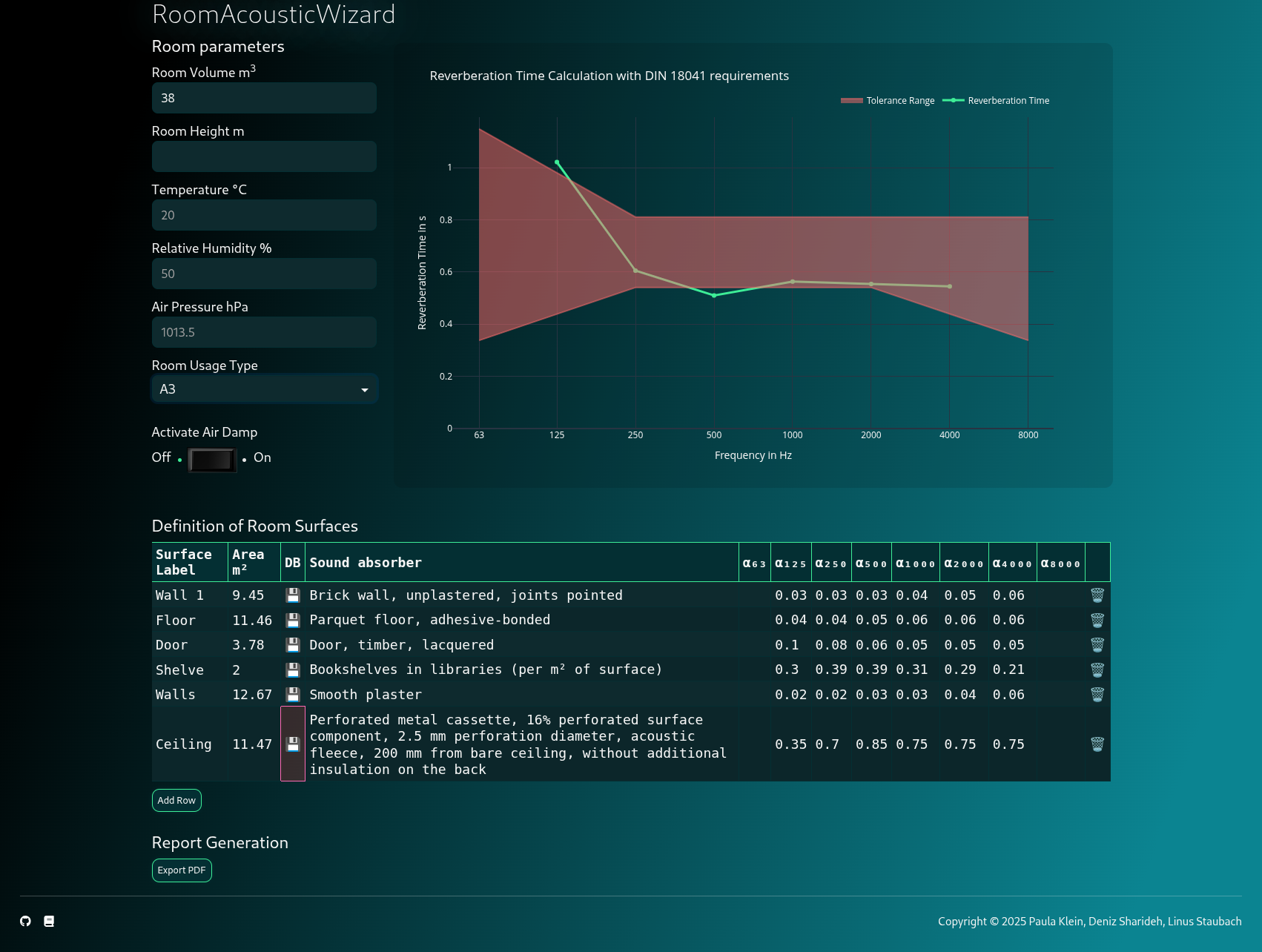Delete the Wall 1 surface row
Image resolution: width=1262 pixels, height=952 pixels.
[x=1097, y=595]
